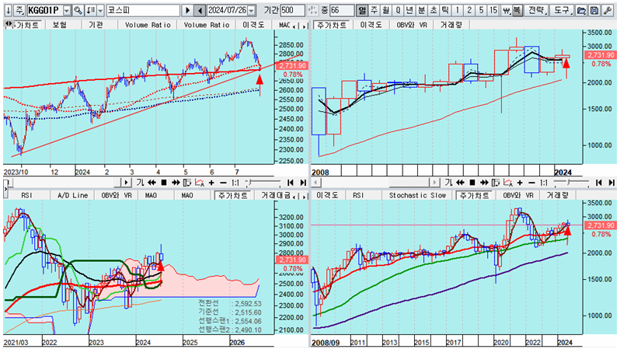Click plus zoom-in icon in left chart toolbar
620x349 pixels.
(x=211, y=183)
